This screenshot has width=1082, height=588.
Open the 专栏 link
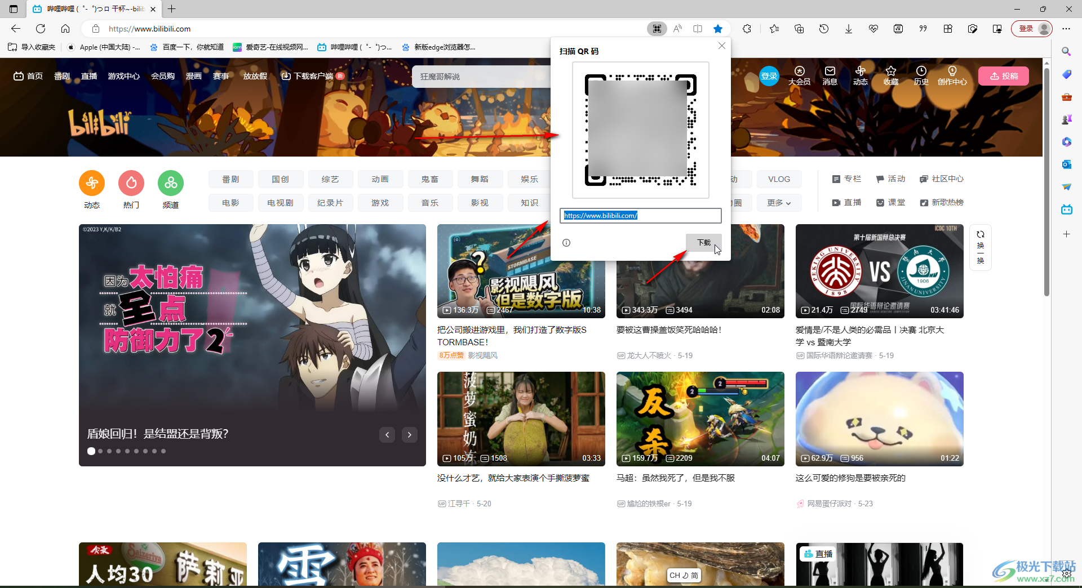coord(846,179)
